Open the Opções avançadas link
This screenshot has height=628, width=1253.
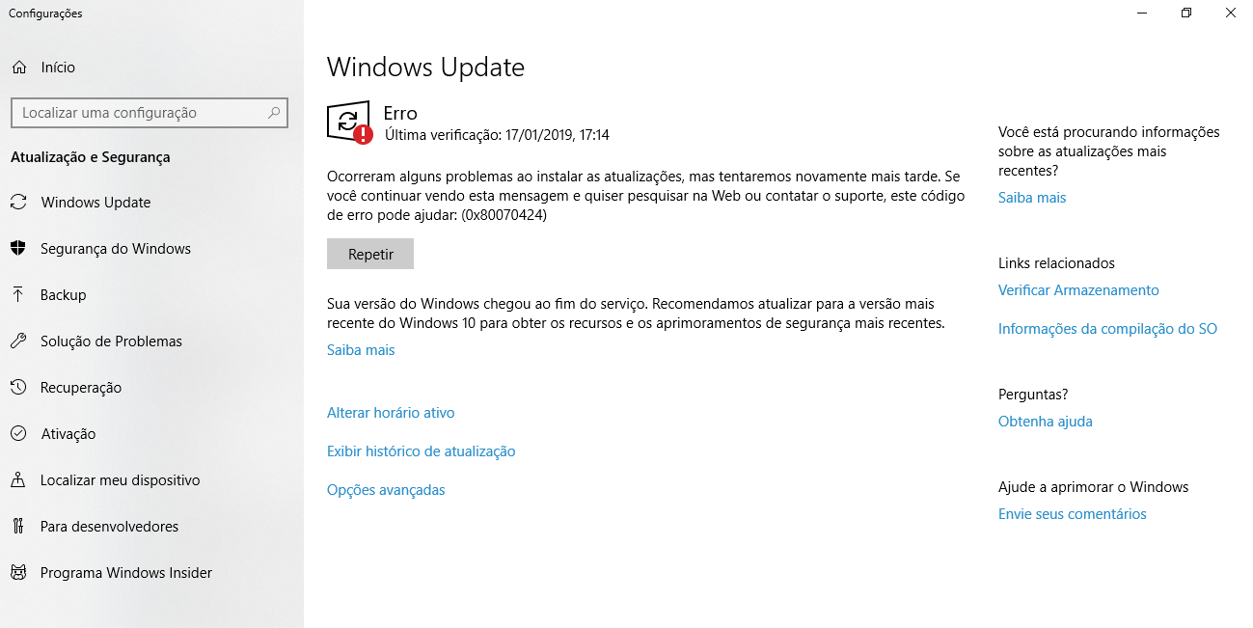point(386,490)
